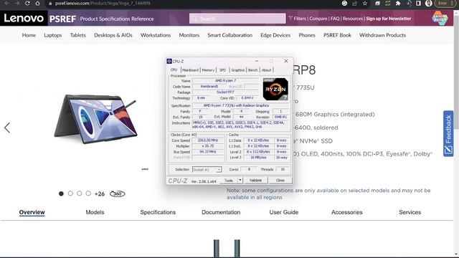Switch to the Bench tab in CPU-Z
Viewport: 459px width, 258px height.
253,70
